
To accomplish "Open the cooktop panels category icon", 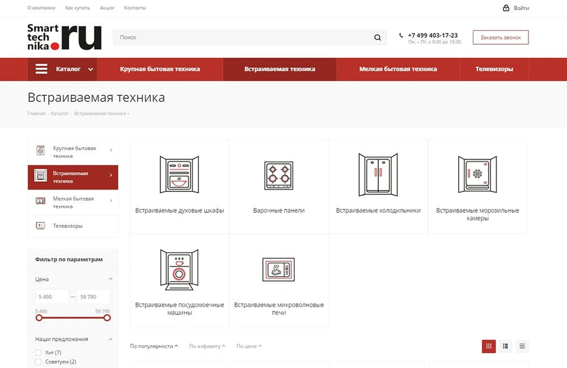I will pos(278,176).
